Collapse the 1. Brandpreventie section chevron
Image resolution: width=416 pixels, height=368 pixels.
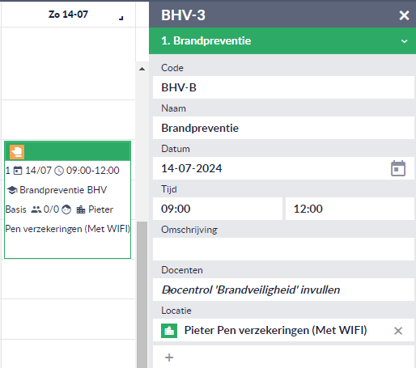404,41
